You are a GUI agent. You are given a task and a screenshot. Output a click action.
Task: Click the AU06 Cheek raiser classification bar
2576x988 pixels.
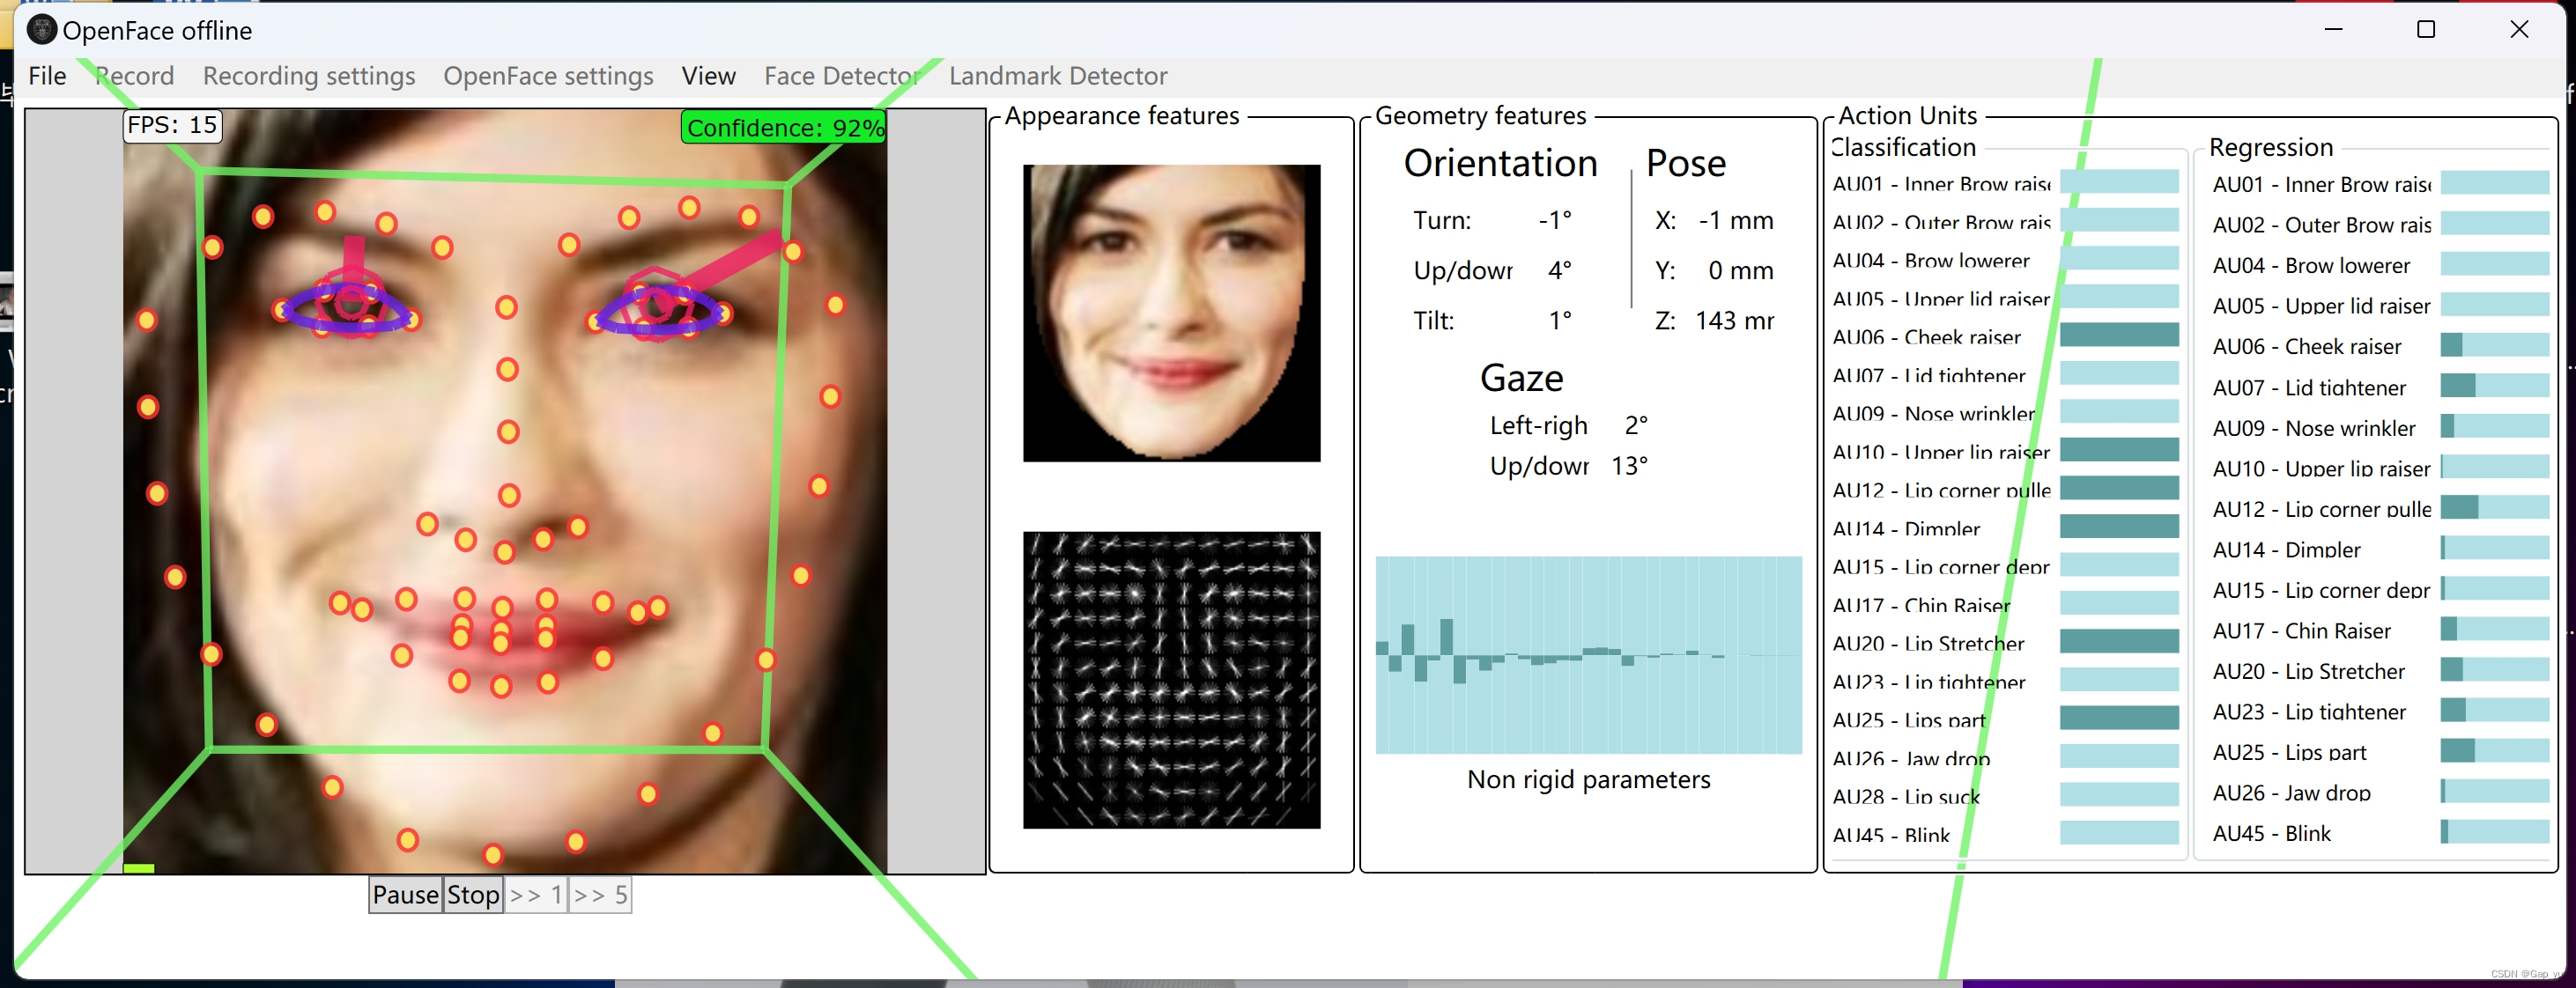(x=2118, y=335)
